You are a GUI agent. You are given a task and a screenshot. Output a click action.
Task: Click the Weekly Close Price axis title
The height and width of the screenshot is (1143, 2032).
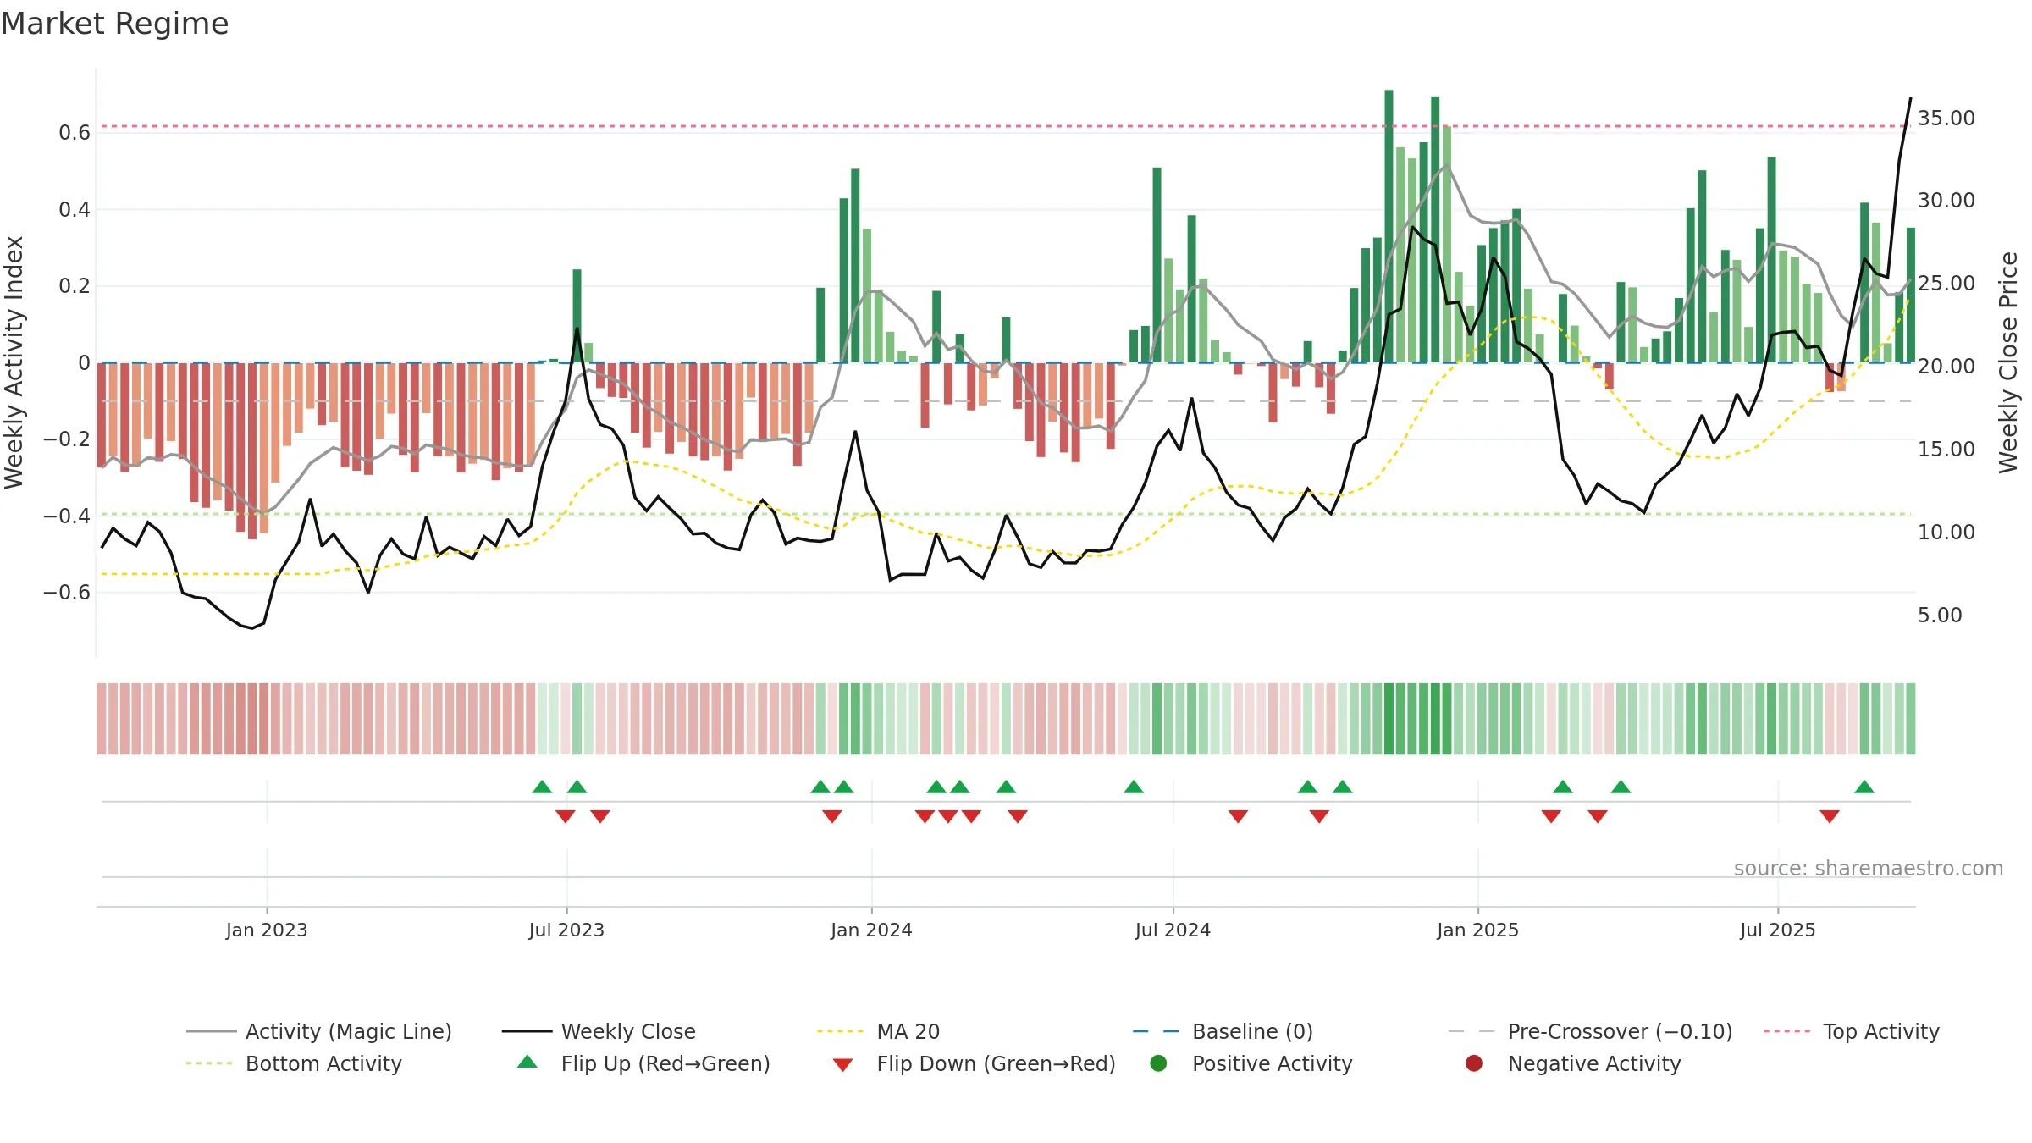click(2008, 362)
